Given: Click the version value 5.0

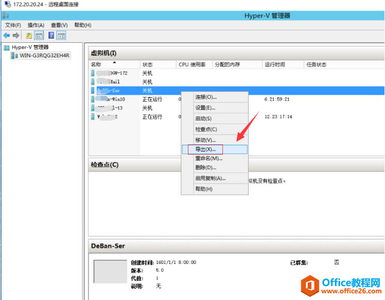Looking at the screenshot, I should tap(159, 270).
